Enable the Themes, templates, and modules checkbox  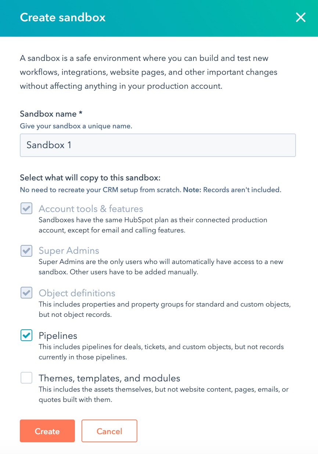pyautogui.click(x=26, y=377)
